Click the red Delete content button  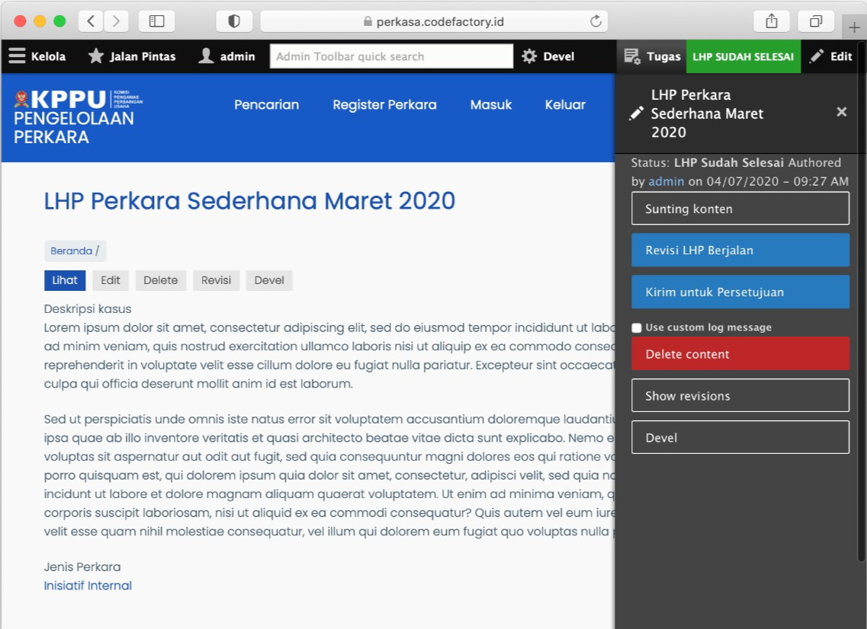740,354
